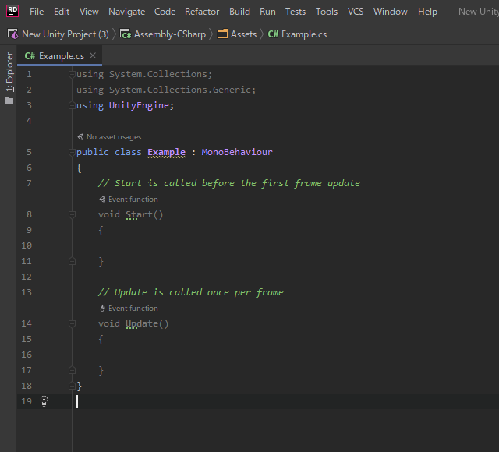Image resolution: width=499 pixels, height=452 pixels.
Task: Click the Unity project icon in breadcrumb
Action: pyautogui.click(x=12, y=34)
